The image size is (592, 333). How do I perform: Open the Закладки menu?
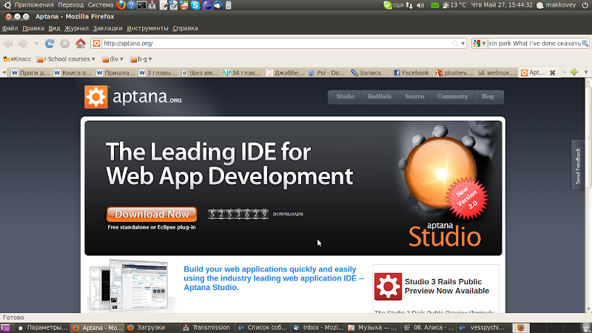(x=107, y=28)
